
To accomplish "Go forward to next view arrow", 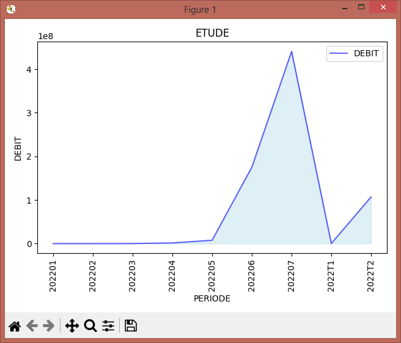I will (48, 326).
